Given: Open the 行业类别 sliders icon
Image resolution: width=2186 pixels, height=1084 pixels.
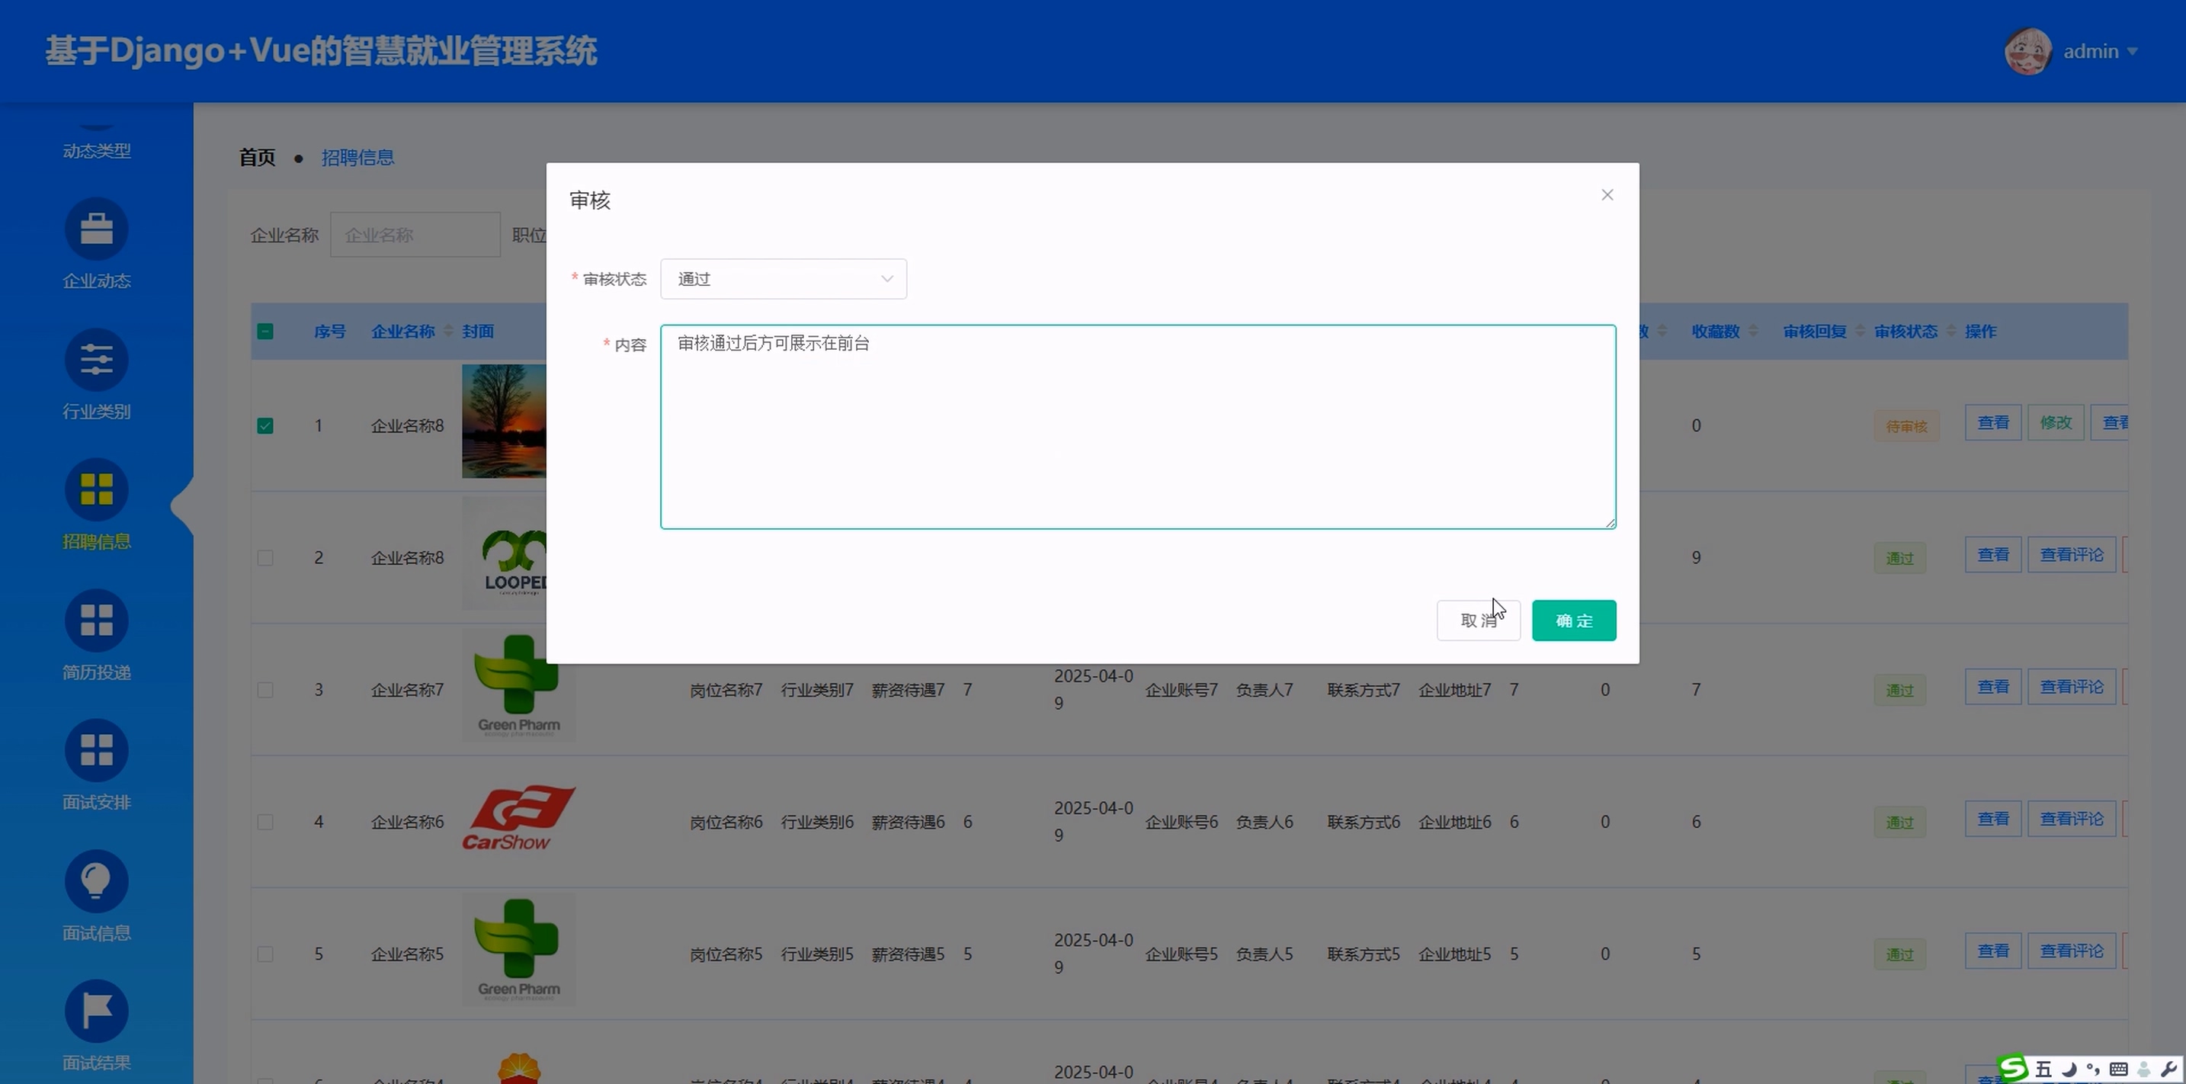Looking at the screenshot, I should pyautogui.click(x=96, y=360).
